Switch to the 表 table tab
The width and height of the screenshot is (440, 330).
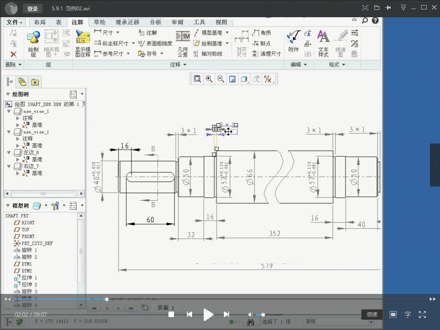click(x=58, y=22)
